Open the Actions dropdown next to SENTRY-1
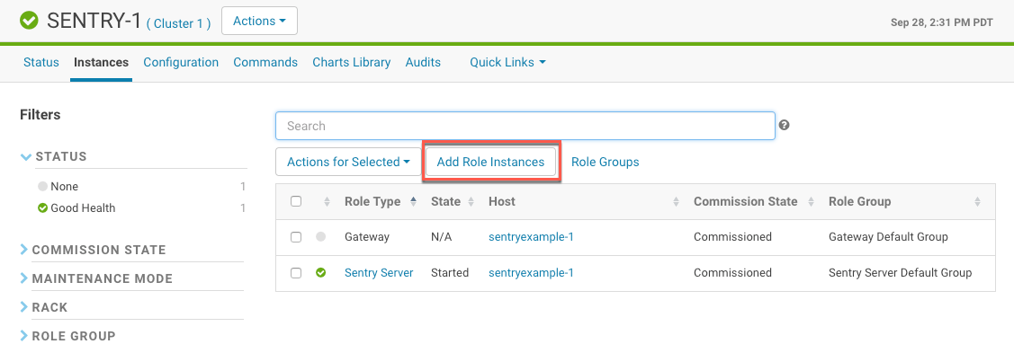Image resolution: width=1014 pixels, height=344 pixels. click(x=259, y=21)
